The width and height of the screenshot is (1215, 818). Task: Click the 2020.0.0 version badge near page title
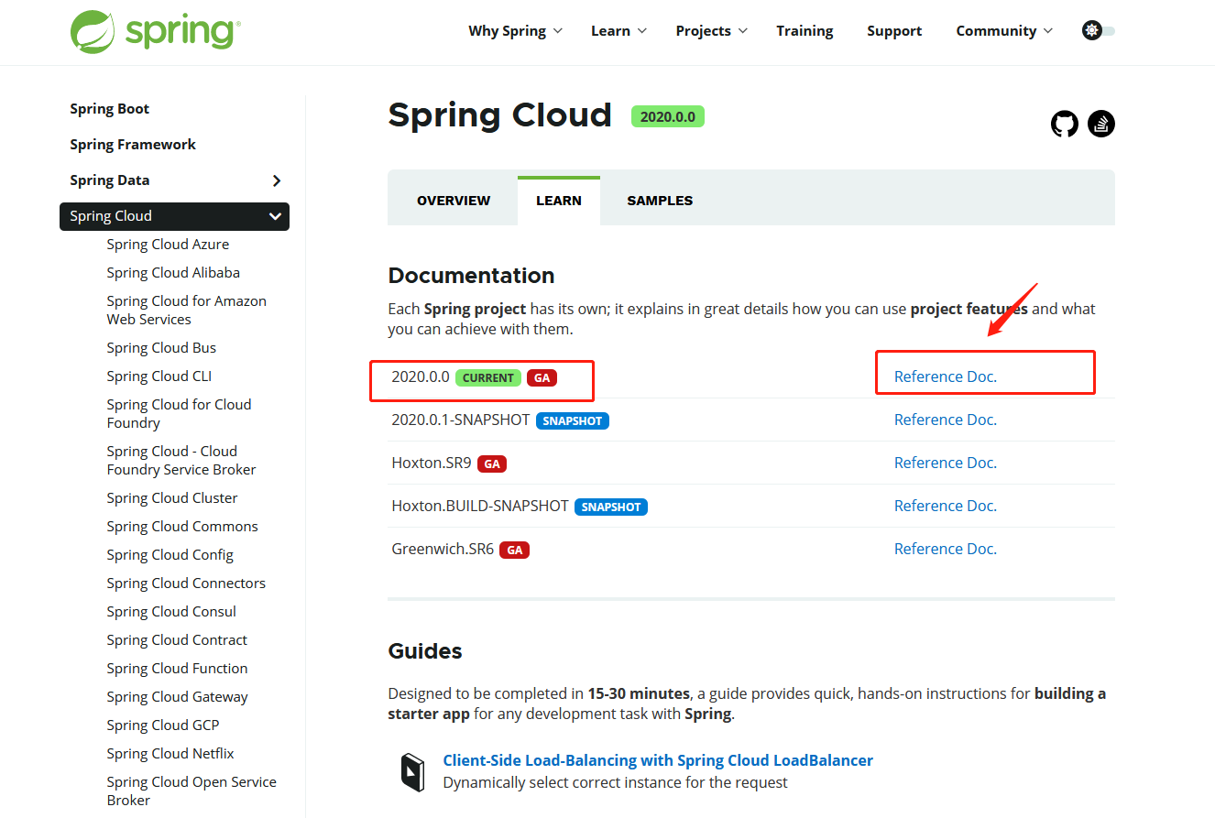[667, 116]
